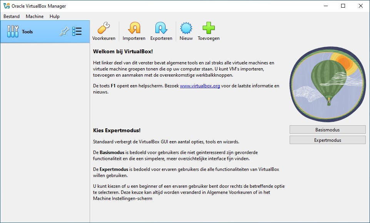Choose the Expertmodus button

click(328, 140)
